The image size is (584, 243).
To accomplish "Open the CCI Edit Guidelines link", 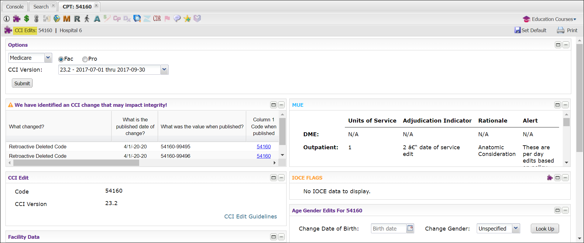I will coord(250,216).
